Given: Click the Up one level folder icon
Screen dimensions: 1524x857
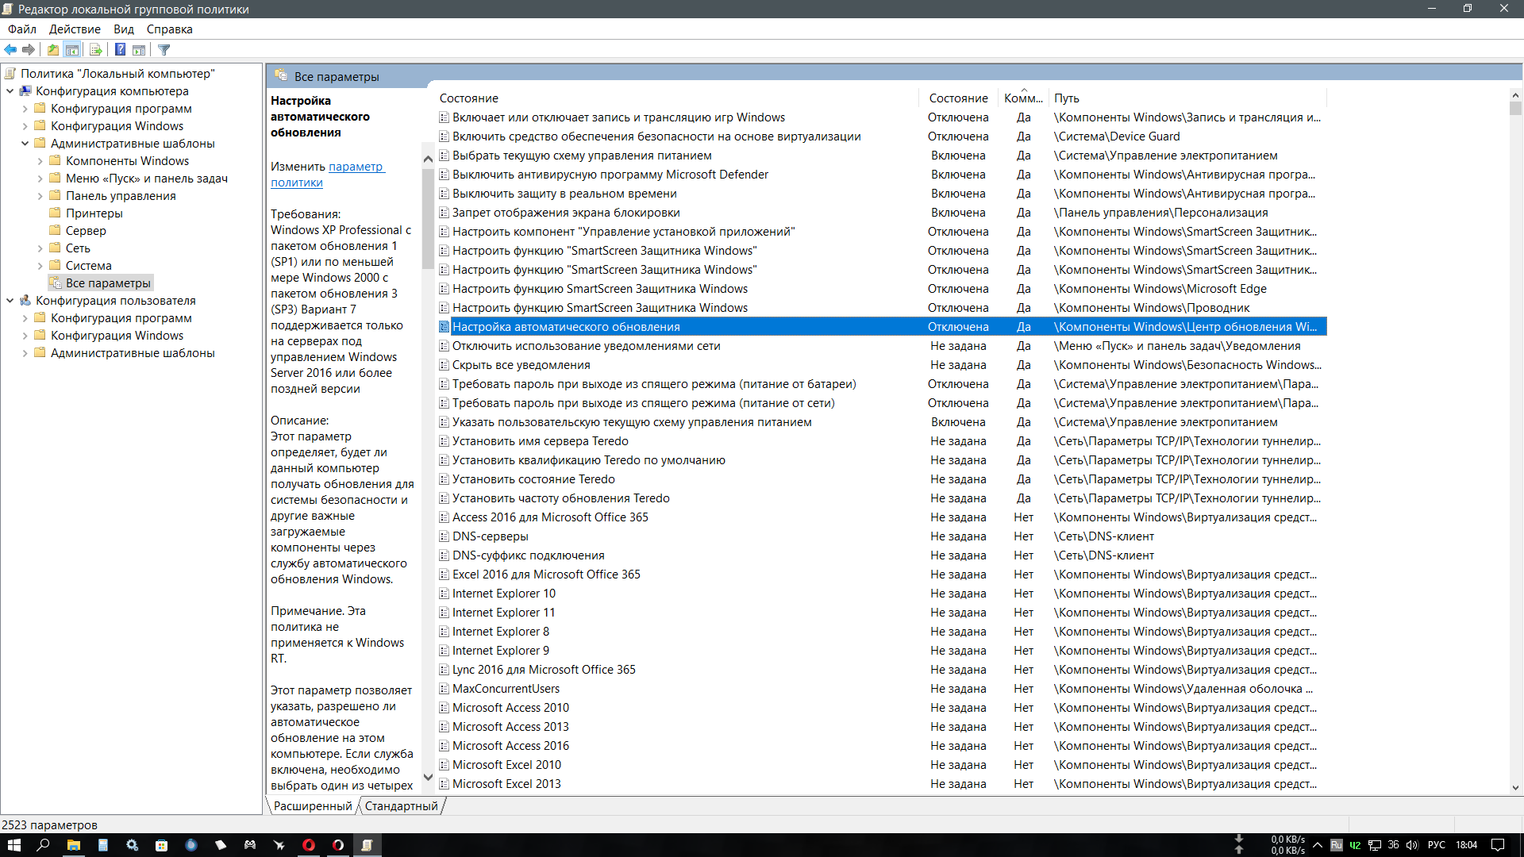Looking at the screenshot, I should (x=53, y=50).
